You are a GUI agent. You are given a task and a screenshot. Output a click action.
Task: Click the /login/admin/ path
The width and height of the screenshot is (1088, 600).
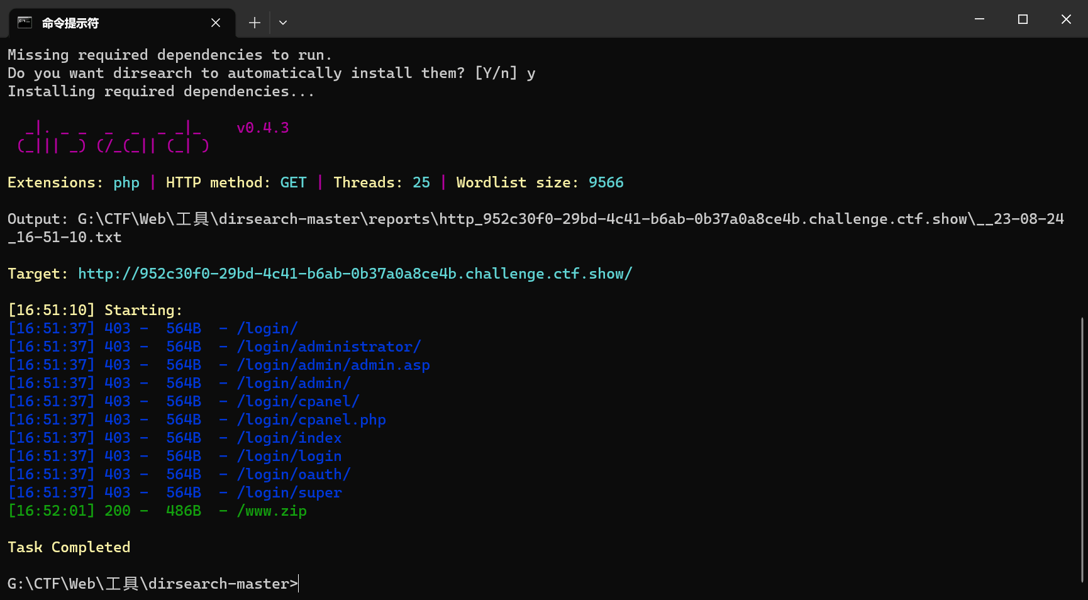point(294,383)
